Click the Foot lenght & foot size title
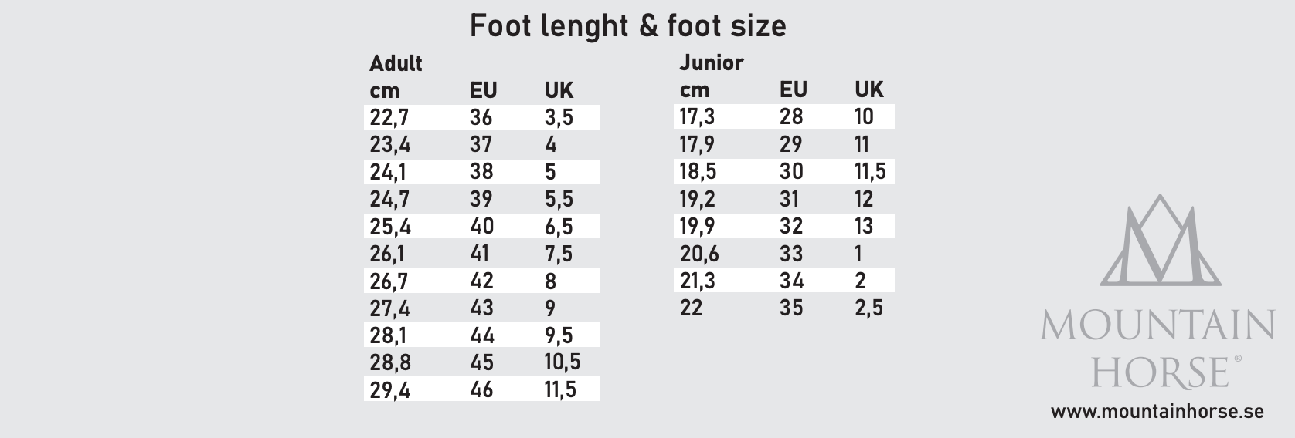1295x438 pixels. tap(627, 25)
